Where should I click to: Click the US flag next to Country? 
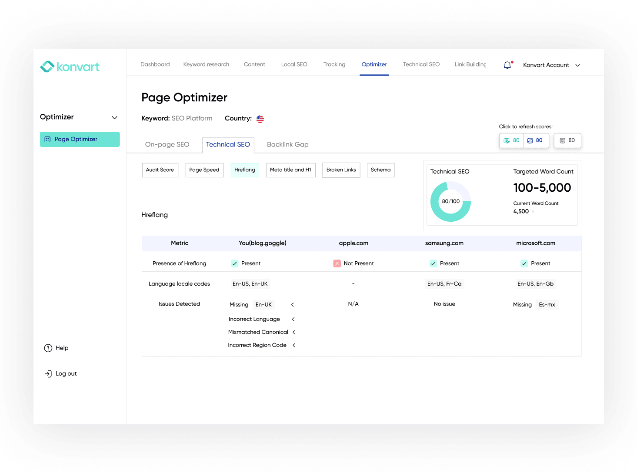(x=260, y=119)
